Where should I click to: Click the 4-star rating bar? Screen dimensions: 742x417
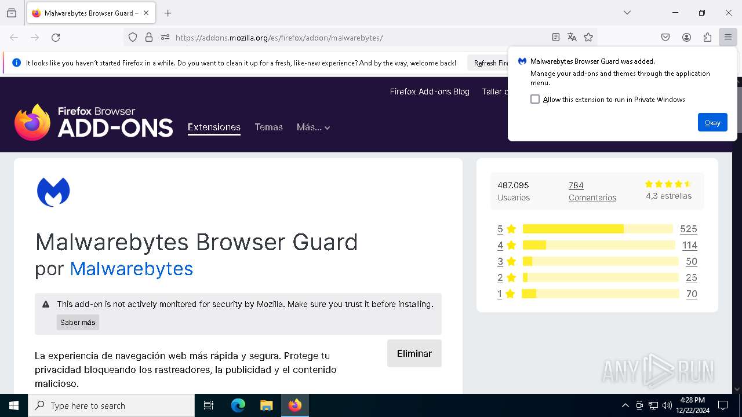coord(599,245)
